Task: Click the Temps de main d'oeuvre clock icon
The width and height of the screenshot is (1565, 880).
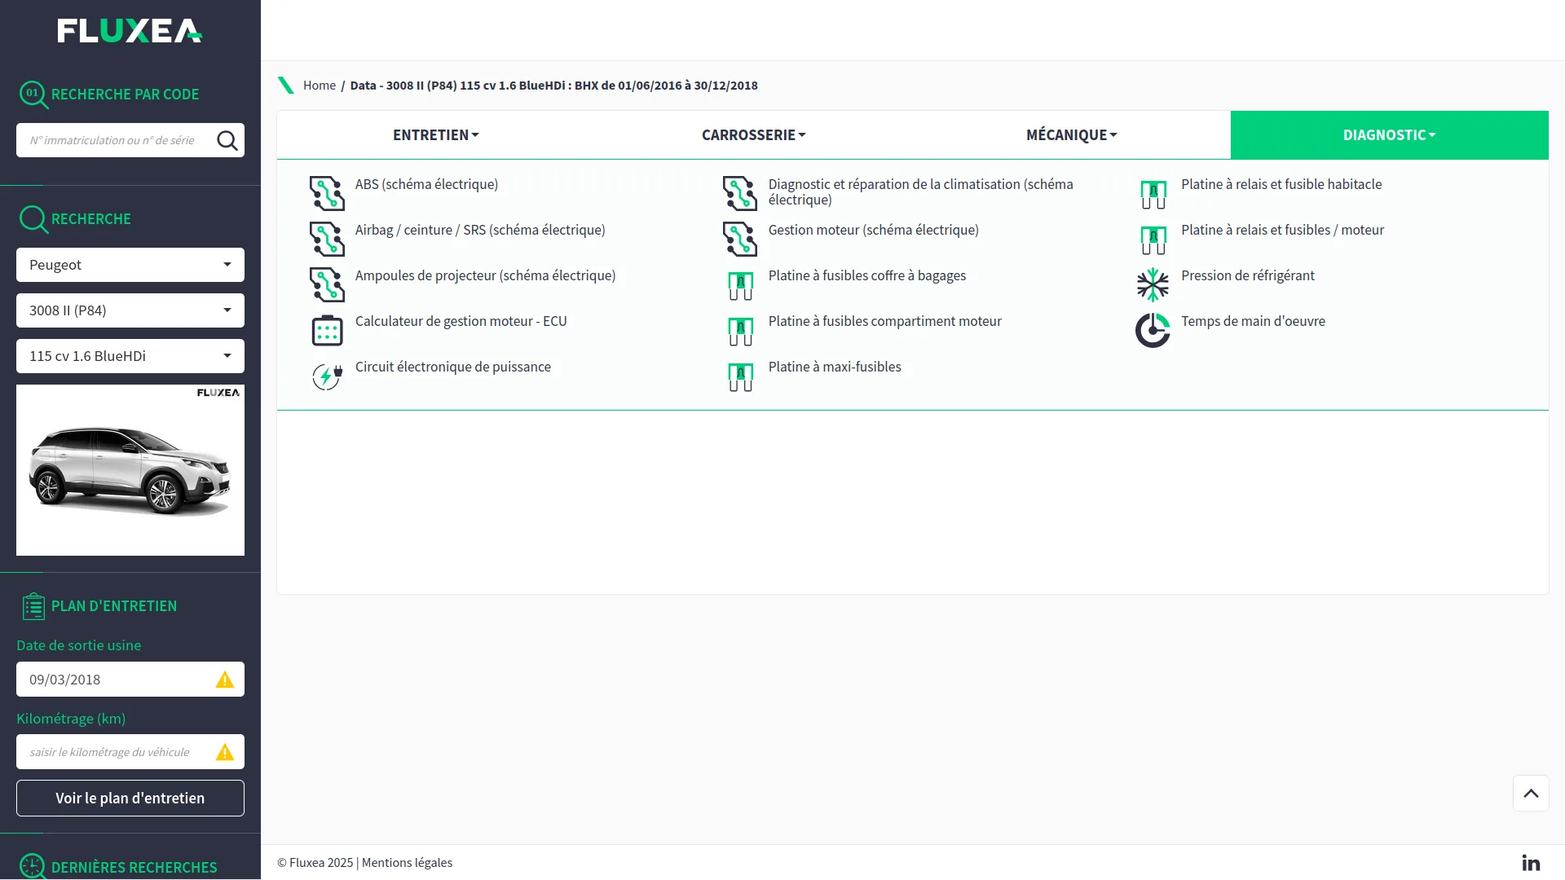Action: point(1153,330)
